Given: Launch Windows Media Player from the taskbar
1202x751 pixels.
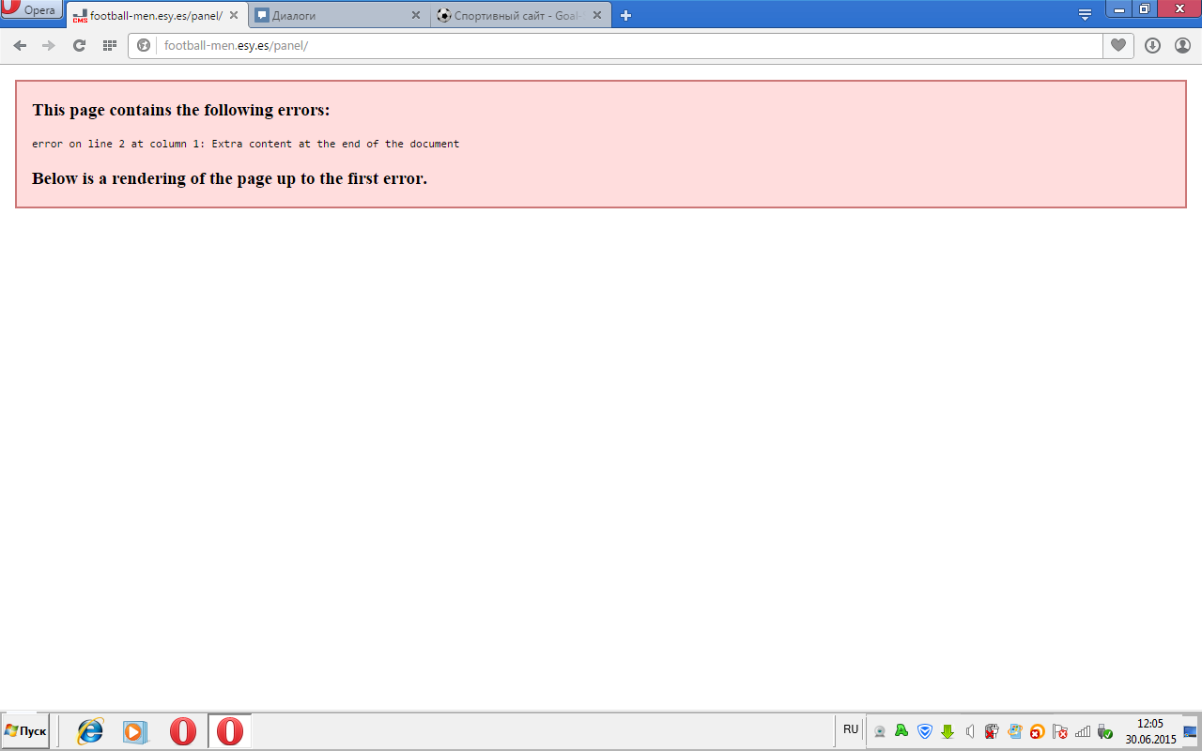Looking at the screenshot, I should [136, 731].
